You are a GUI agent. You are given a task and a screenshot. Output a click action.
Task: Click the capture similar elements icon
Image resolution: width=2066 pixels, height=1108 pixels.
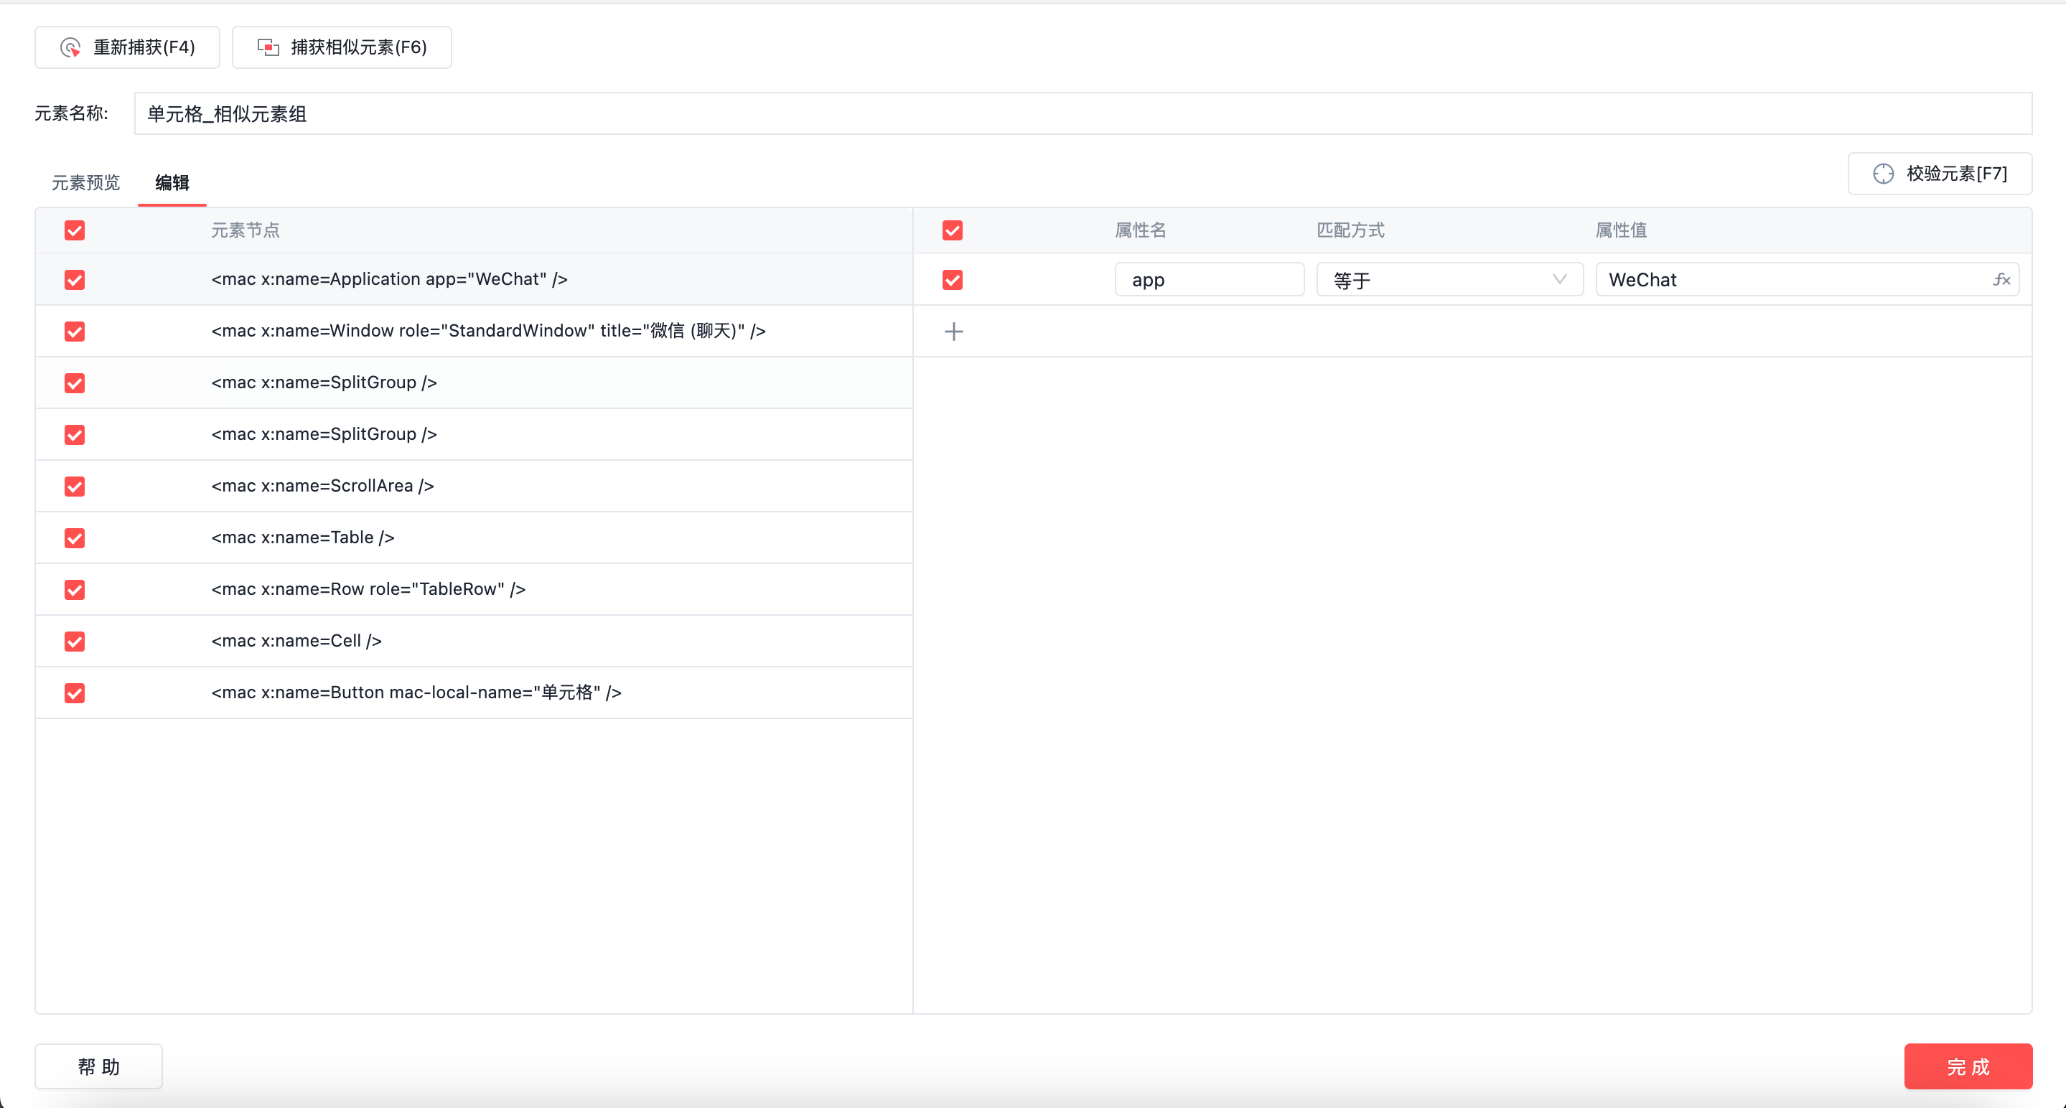pos(268,47)
